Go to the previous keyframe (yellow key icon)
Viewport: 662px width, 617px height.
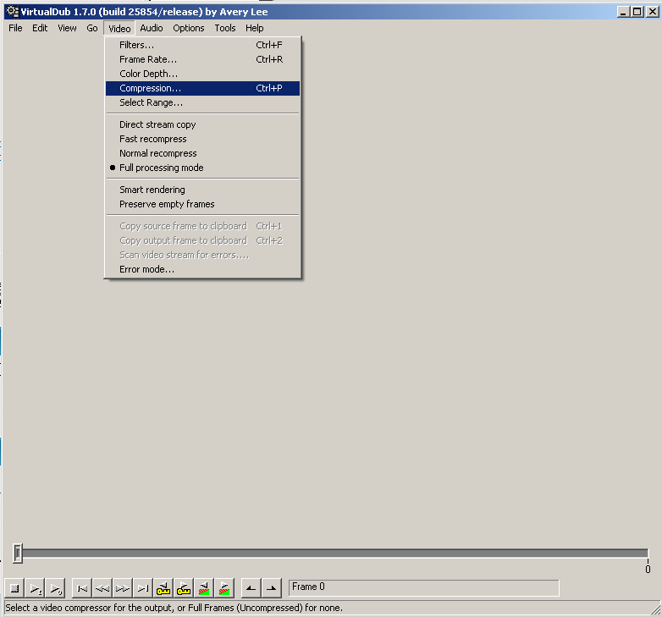click(x=163, y=588)
